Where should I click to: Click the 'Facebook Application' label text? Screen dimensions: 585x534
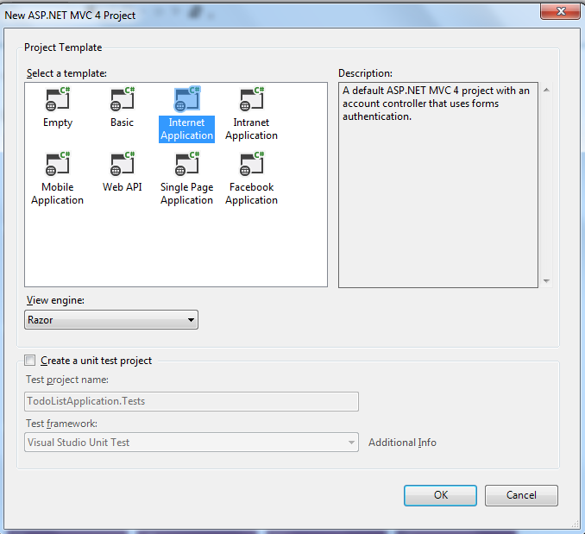pos(251,193)
